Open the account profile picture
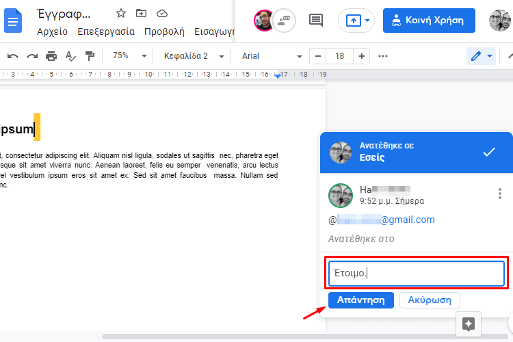Viewport: 513px width, 342px height. coord(500,21)
